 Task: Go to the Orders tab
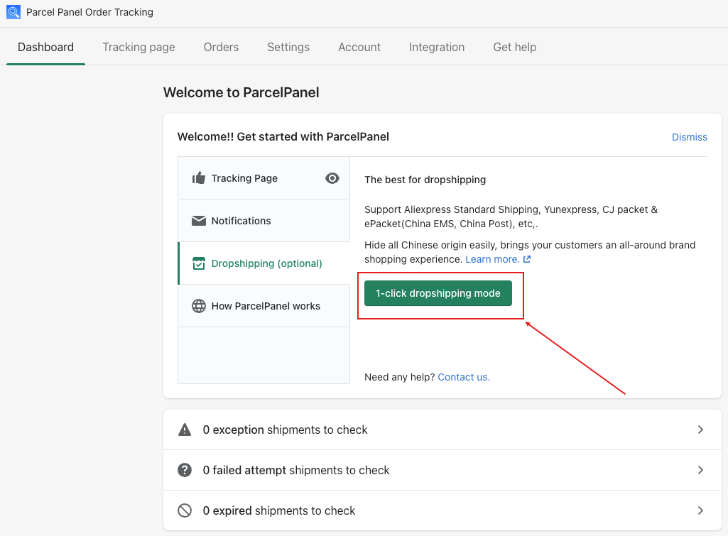pyautogui.click(x=221, y=47)
